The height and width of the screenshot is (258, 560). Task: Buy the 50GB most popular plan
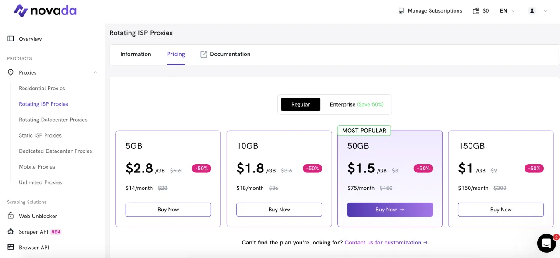[390, 210]
